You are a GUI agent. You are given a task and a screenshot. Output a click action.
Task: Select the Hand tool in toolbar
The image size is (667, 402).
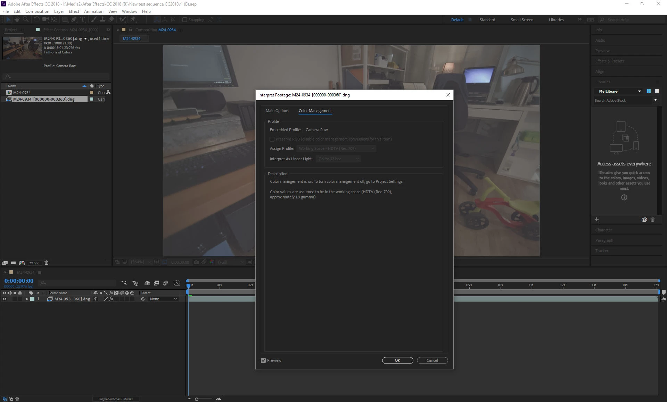click(x=17, y=19)
